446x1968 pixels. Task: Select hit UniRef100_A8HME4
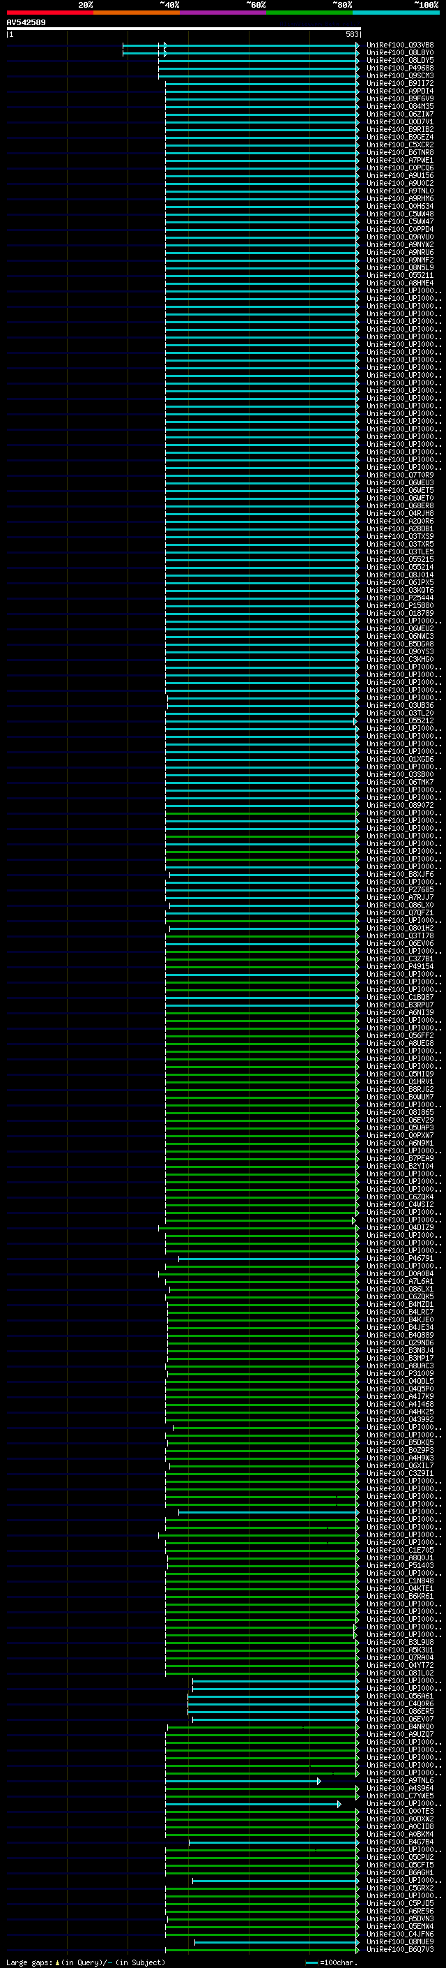pyautogui.click(x=400, y=283)
